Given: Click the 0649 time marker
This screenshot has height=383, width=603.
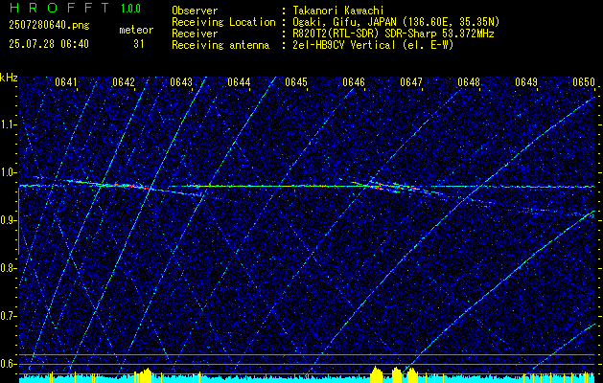Looking at the screenshot, I should 526,82.
